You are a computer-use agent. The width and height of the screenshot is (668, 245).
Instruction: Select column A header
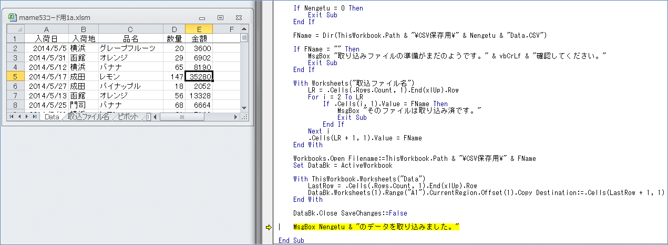point(46,29)
